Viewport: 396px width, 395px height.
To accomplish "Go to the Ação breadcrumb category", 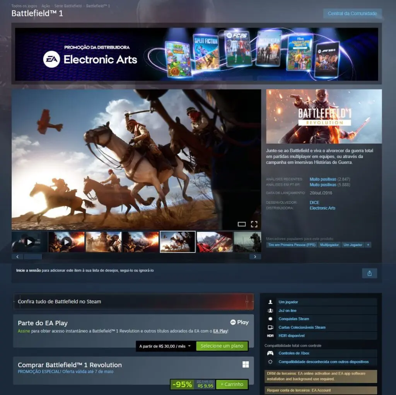I will click(x=46, y=6).
